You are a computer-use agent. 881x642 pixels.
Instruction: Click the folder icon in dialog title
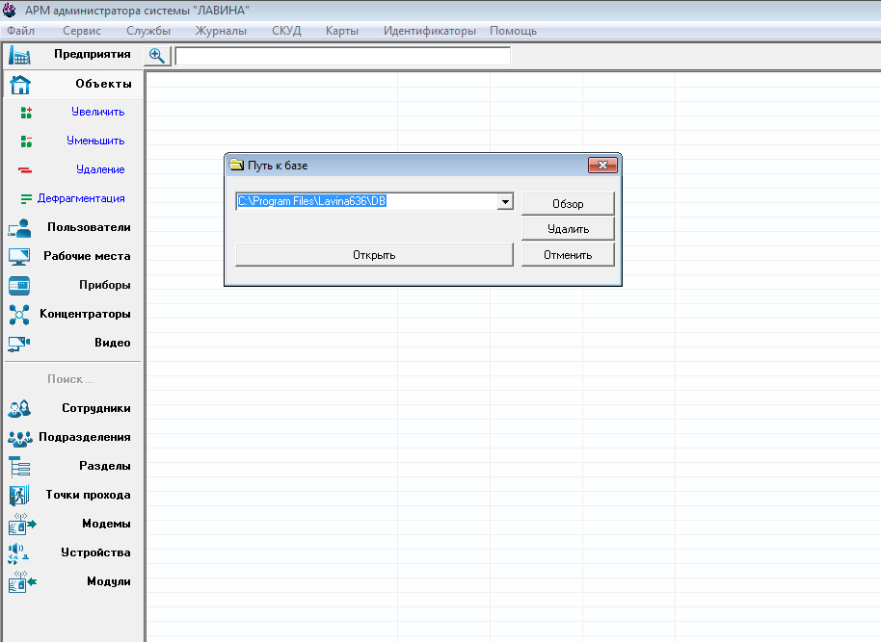[236, 165]
